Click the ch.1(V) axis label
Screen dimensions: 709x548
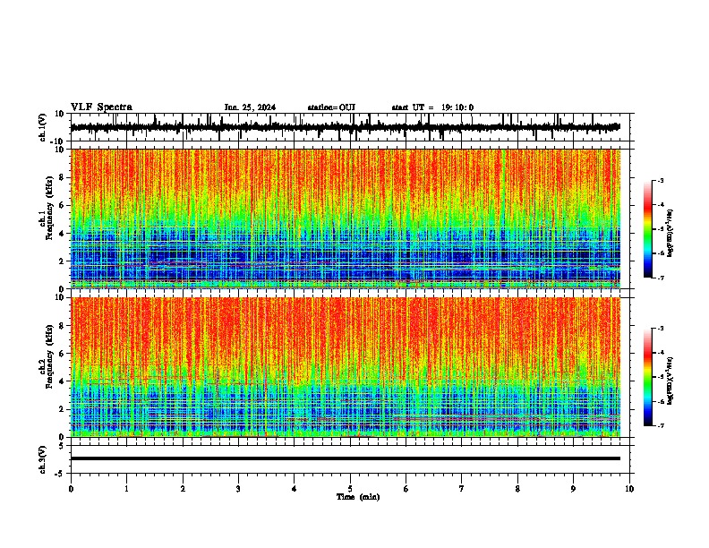point(43,127)
